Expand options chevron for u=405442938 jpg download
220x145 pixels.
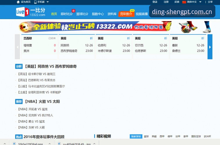point(94,144)
